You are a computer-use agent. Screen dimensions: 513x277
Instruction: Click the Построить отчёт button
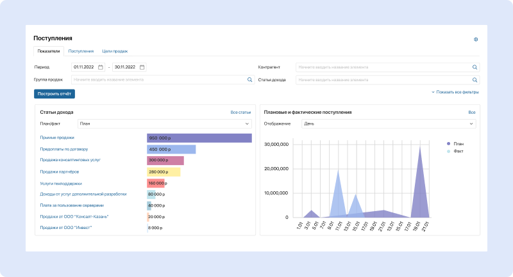(55, 94)
